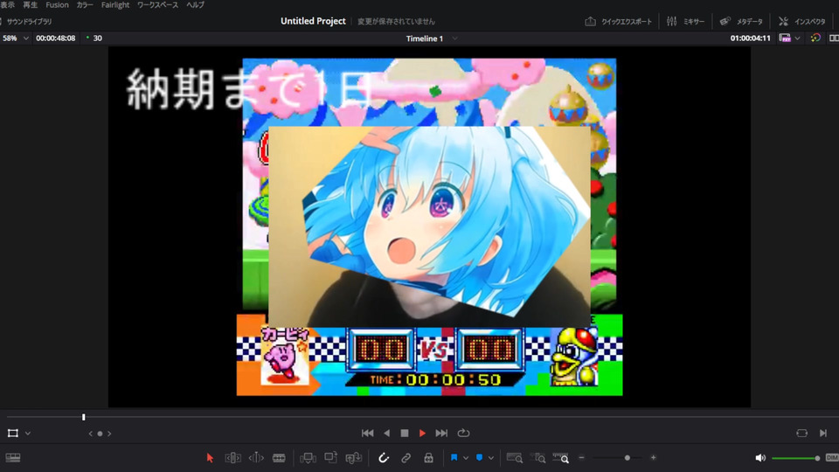Viewport: 839px width, 472px height.
Task: Expand the timecode options chevron
Action: (x=797, y=38)
